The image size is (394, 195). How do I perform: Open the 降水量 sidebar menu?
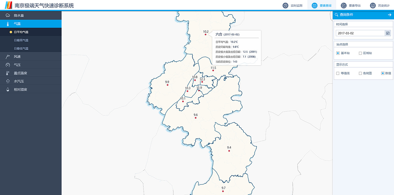pyautogui.click(x=31, y=15)
